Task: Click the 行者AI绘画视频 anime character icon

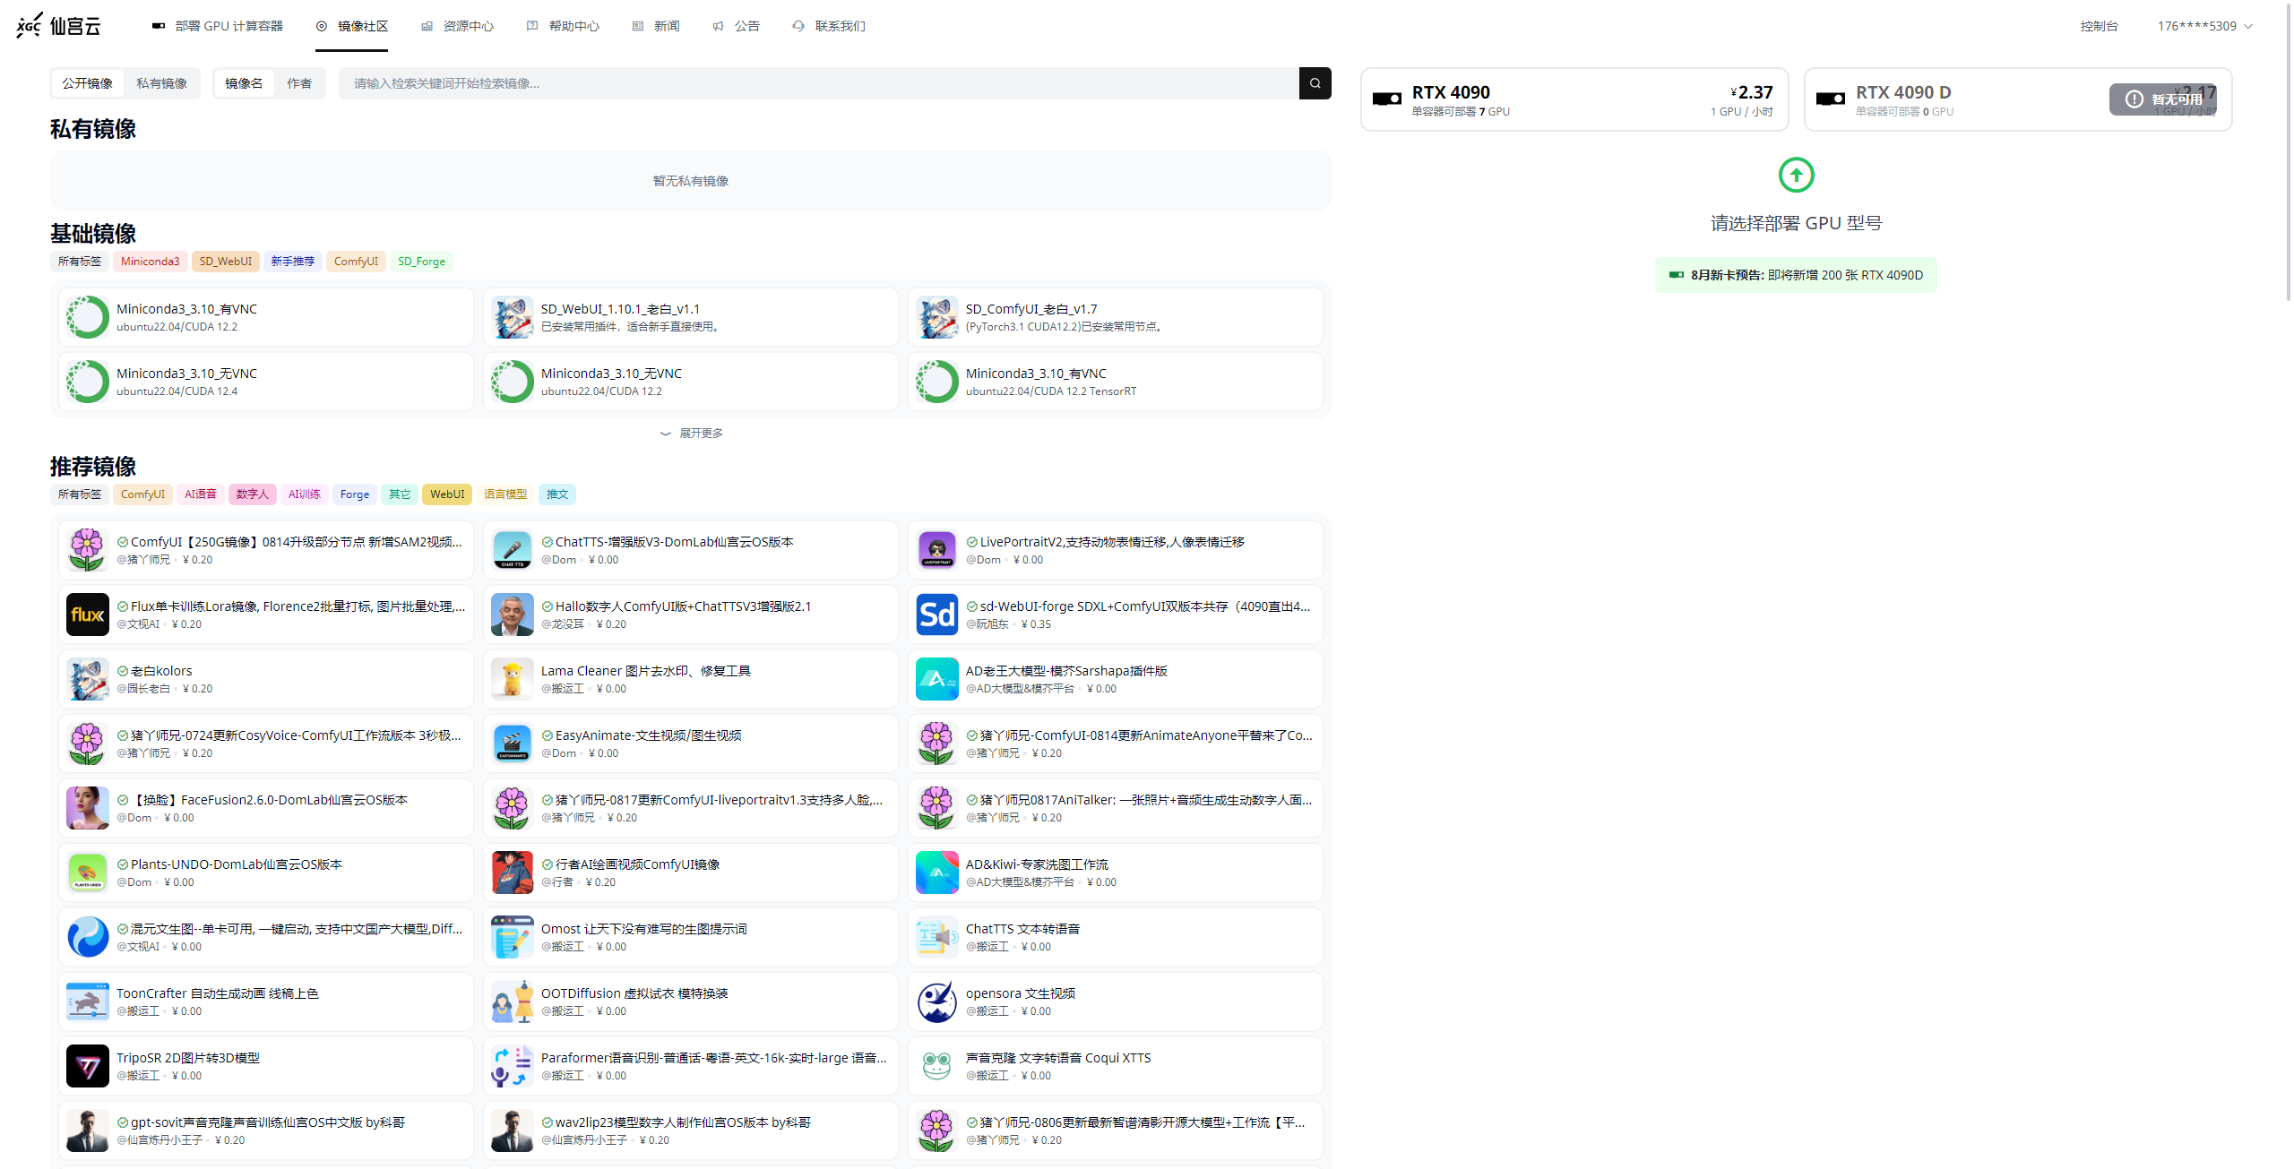Action: [x=513, y=872]
